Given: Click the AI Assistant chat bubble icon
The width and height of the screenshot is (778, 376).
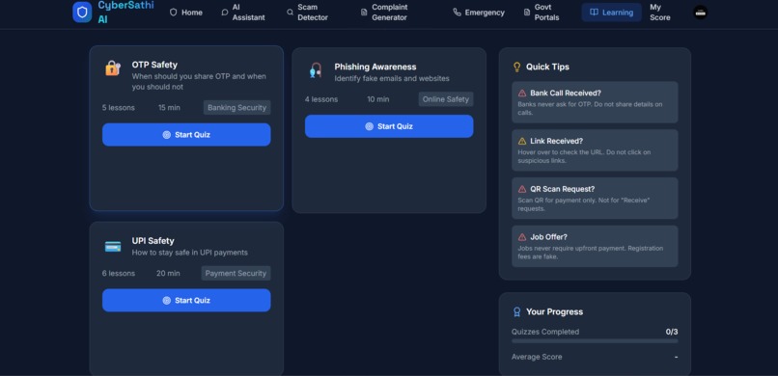Looking at the screenshot, I should coord(225,13).
